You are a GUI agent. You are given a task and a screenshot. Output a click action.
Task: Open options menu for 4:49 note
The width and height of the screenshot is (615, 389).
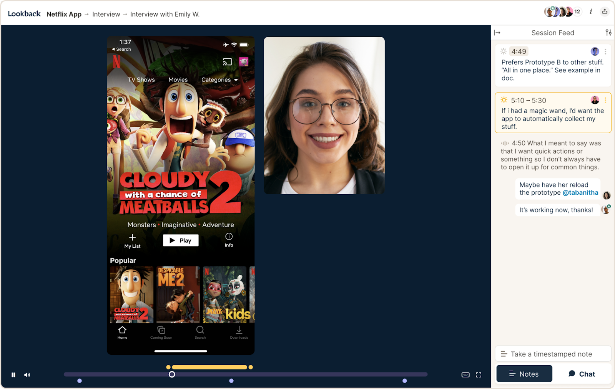click(x=605, y=51)
